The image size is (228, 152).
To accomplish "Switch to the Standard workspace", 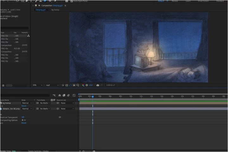I will (x=220, y=1).
